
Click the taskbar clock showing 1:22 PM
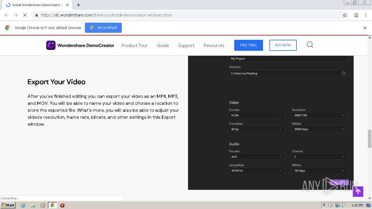point(357,205)
